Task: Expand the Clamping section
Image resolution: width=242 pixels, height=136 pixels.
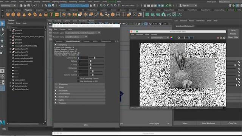Action: pos(56,84)
